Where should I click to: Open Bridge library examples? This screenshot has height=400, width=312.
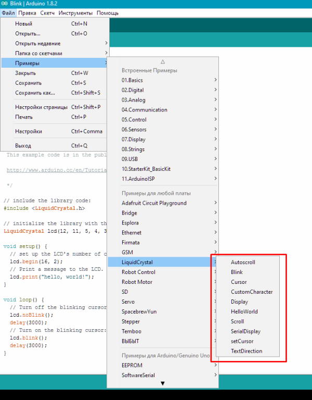pyautogui.click(x=163, y=213)
